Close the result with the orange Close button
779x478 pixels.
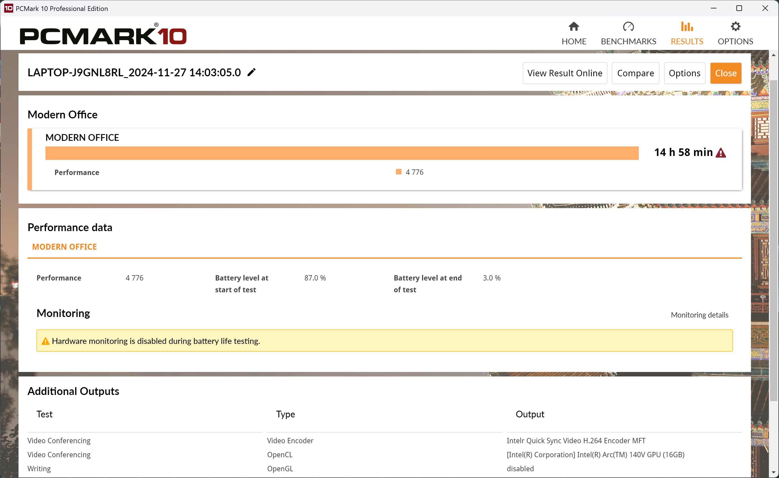[725, 73]
